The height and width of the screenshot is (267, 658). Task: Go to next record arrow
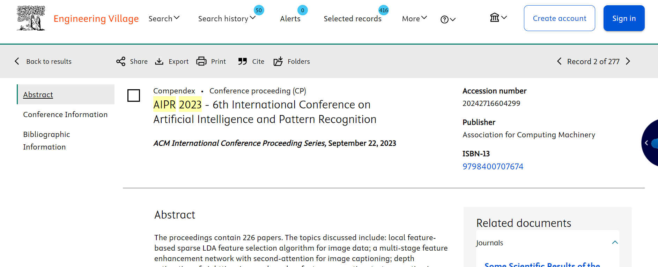628,61
